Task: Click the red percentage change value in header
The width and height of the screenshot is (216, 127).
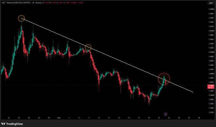Action: (x=80, y=3)
